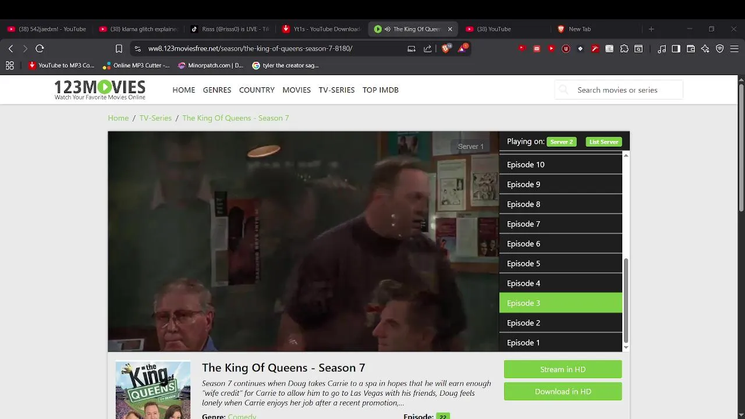
Task: Switch to the Risss TikTok LIVE tab
Action: tap(230, 29)
